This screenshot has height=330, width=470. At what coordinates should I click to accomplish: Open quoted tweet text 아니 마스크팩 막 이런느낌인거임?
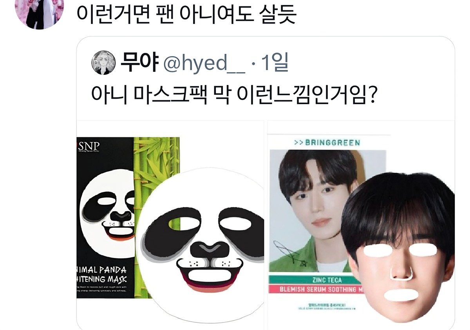click(234, 95)
